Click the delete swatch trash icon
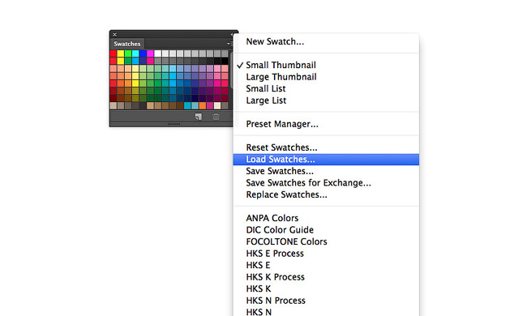The height and width of the screenshot is (316, 527). (x=216, y=117)
